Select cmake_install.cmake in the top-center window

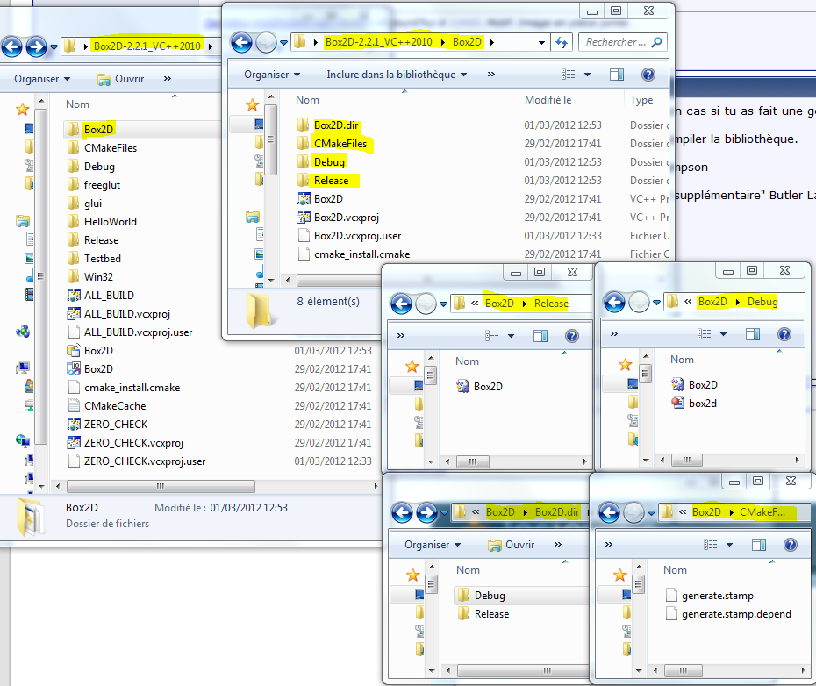coord(354,254)
